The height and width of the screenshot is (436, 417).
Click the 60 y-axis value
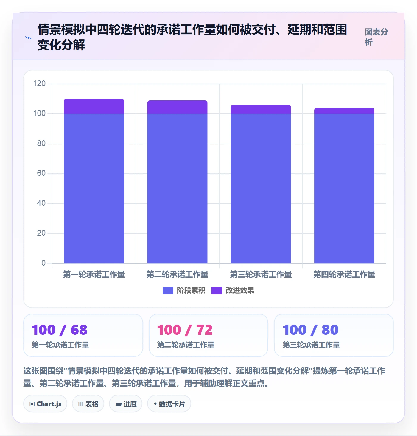(41, 173)
